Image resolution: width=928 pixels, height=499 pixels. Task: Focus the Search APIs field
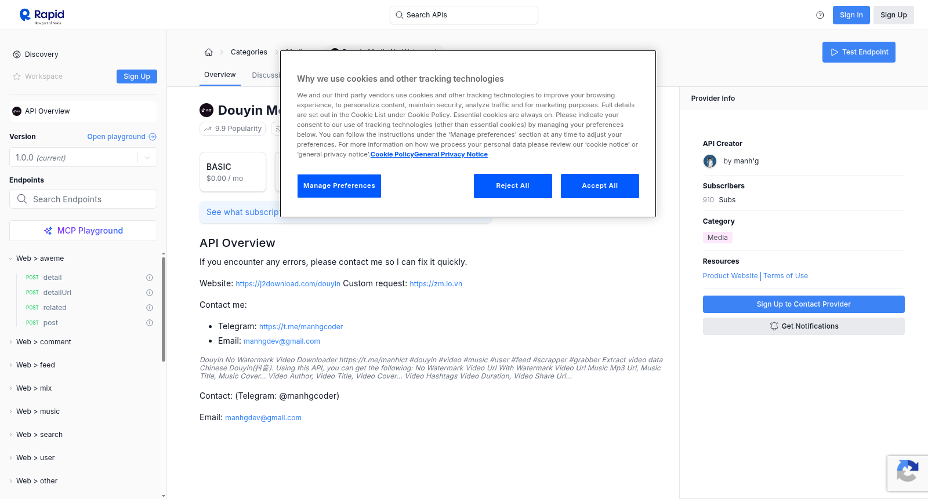point(464,15)
